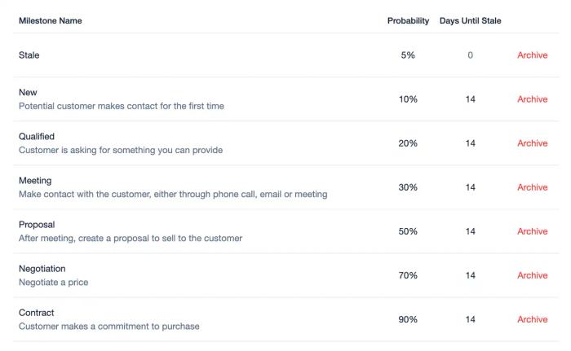Archive the Stale milestone
The height and width of the screenshot is (351, 571).
532,55
